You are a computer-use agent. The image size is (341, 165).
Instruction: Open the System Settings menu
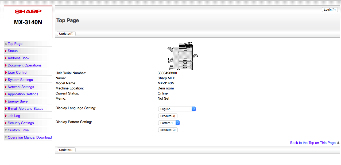pyautogui.click(x=20, y=80)
